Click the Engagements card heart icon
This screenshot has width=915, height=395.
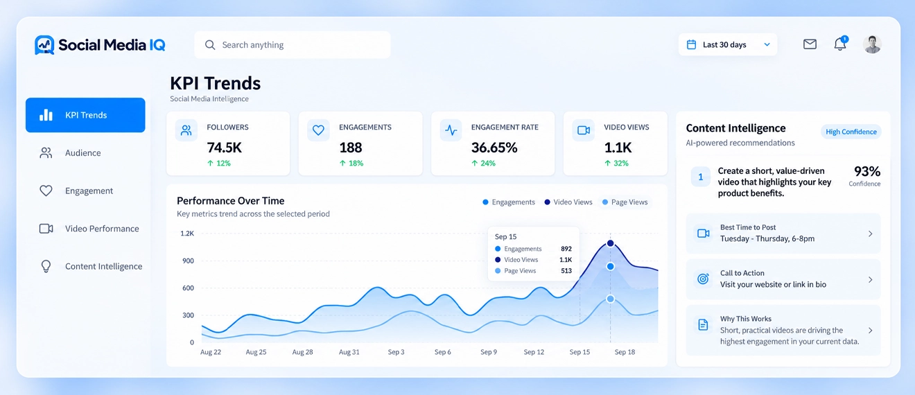[318, 130]
